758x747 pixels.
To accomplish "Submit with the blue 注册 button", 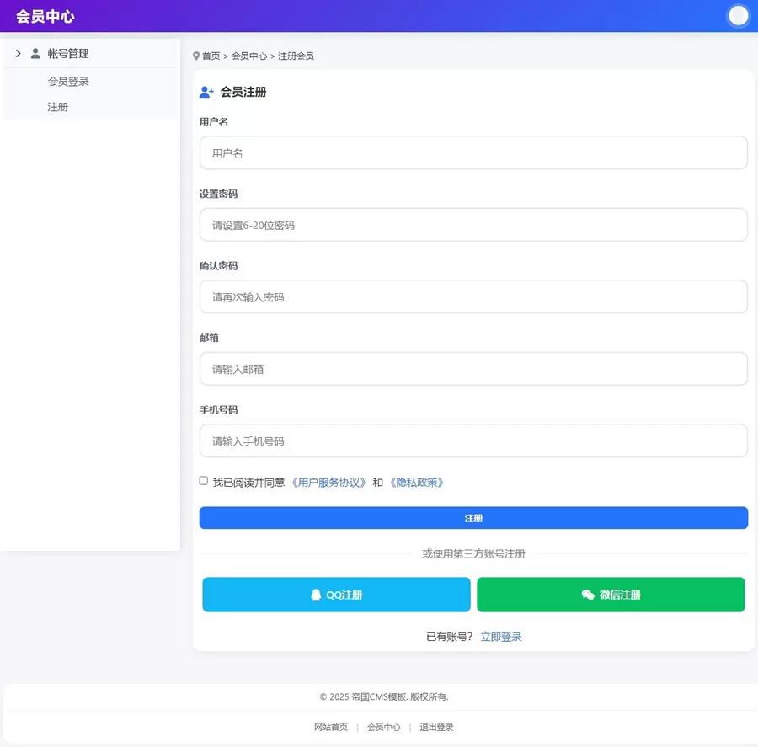I will pyautogui.click(x=473, y=518).
